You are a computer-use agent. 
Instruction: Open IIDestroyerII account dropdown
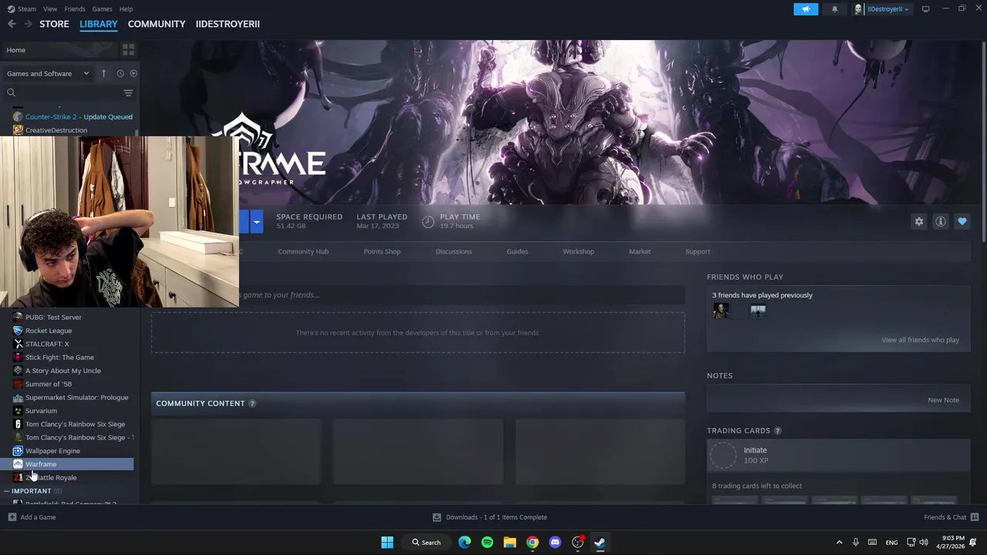(881, 9)
